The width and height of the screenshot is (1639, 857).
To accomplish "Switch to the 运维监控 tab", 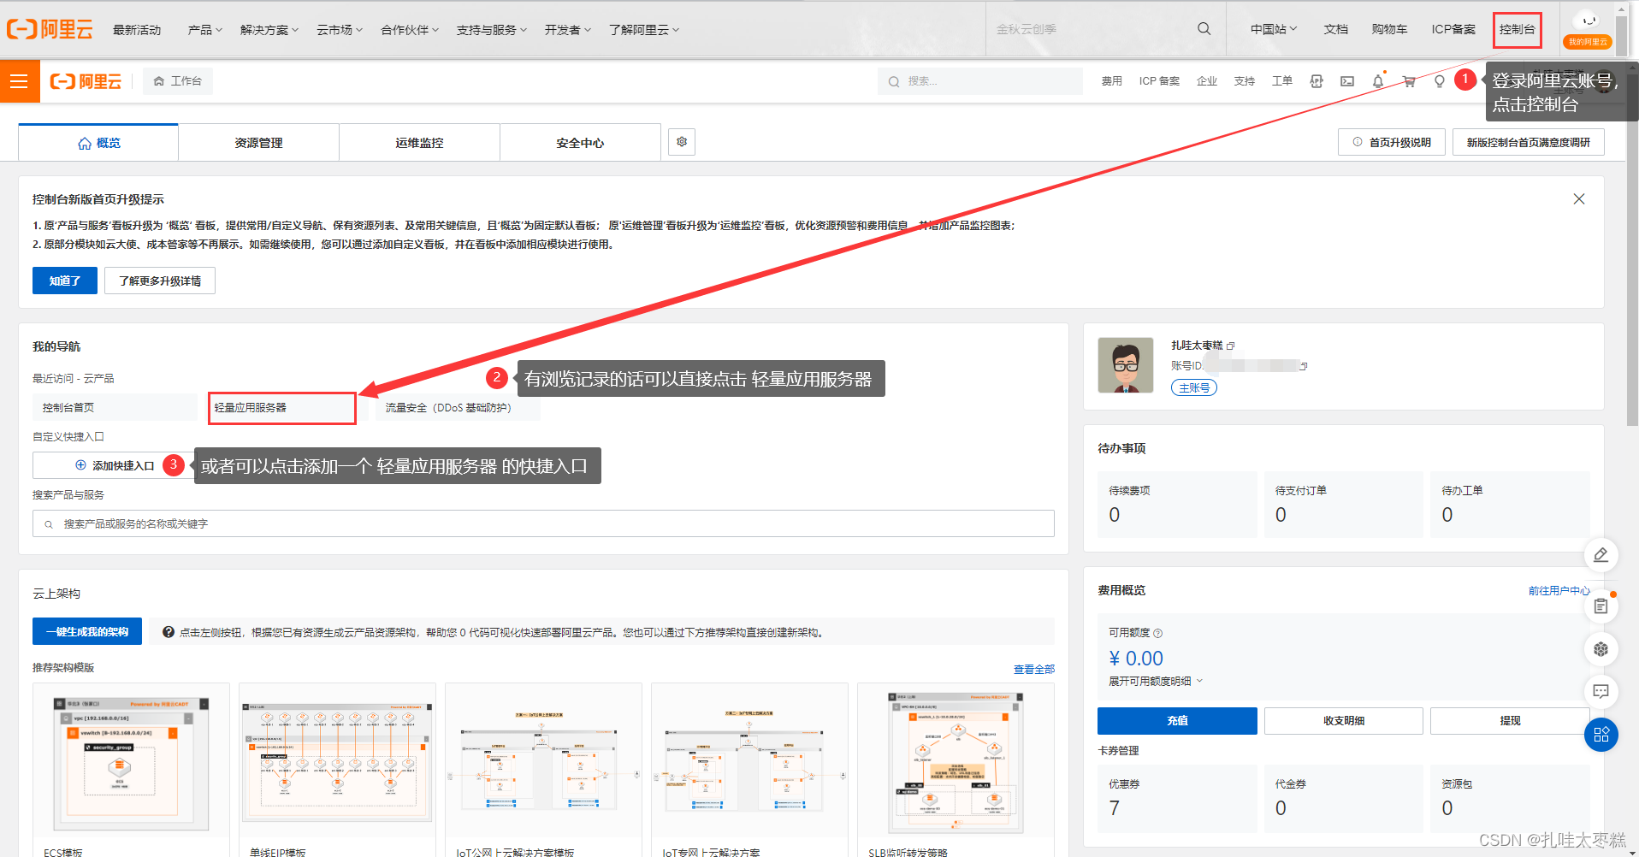I will [x=419, y=143].
